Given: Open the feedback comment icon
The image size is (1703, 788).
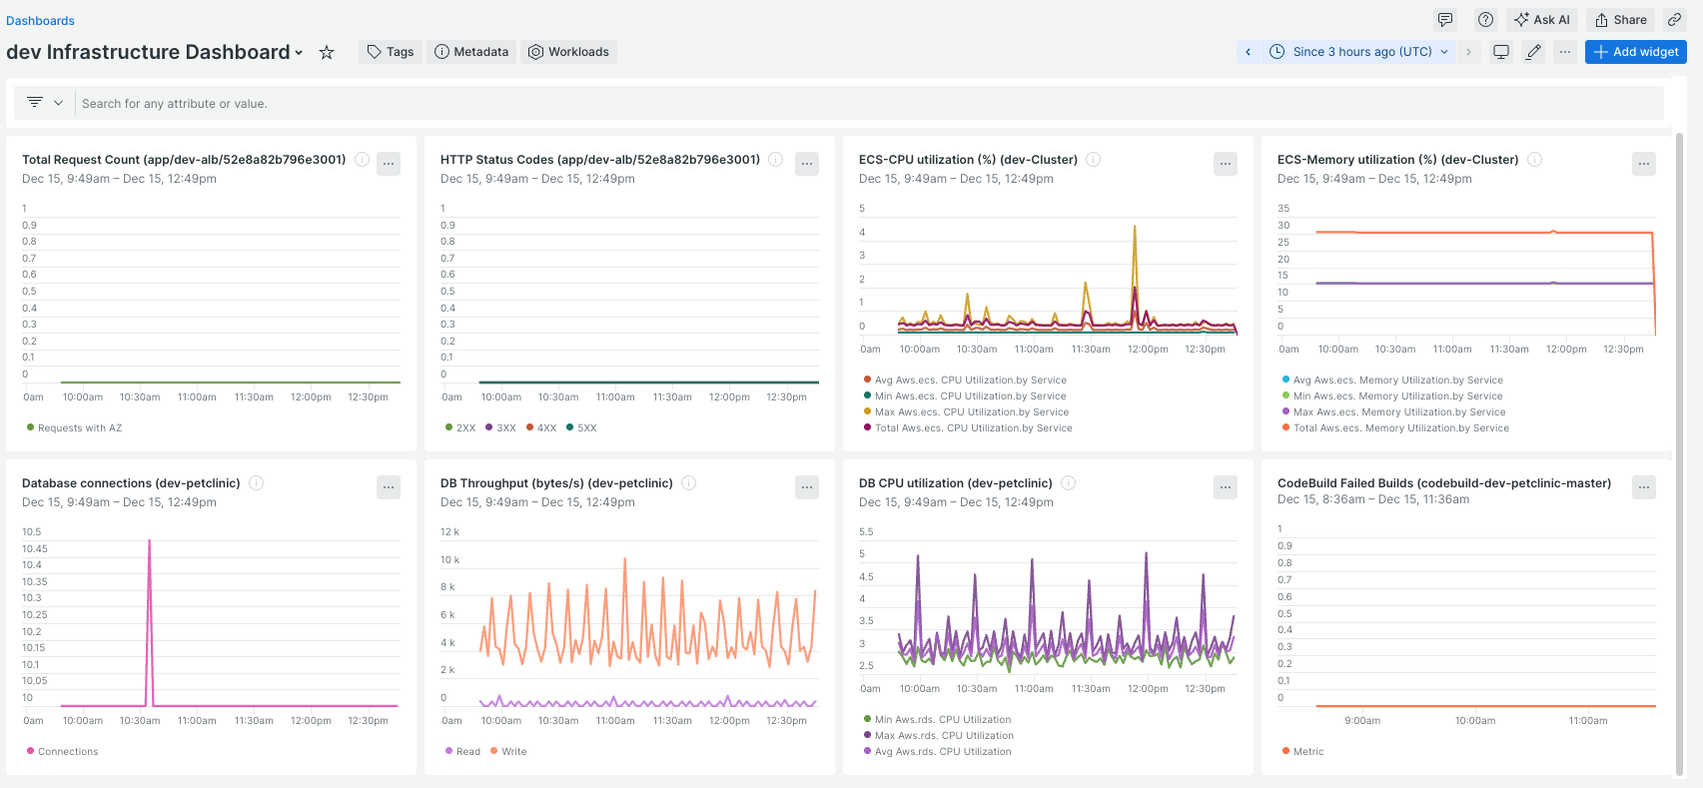Looking at the screenshot, I should coord(1445,20).
